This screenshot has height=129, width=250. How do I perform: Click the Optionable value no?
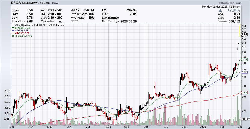click(x=61, y=21)
